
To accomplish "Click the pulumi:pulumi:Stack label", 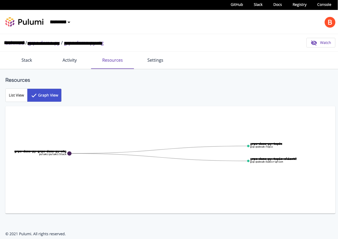I will [x=53, y=155].
